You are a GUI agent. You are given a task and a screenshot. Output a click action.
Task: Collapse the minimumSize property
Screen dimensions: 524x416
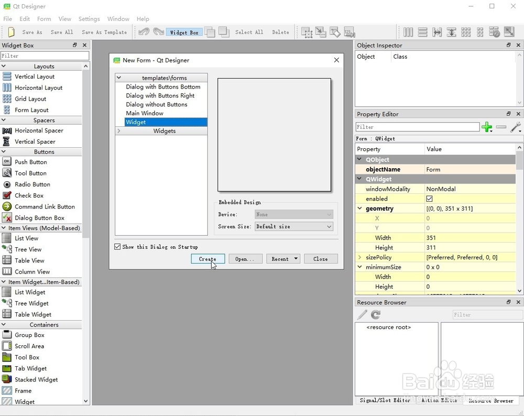pyautogui.click(x=360, y=267)
